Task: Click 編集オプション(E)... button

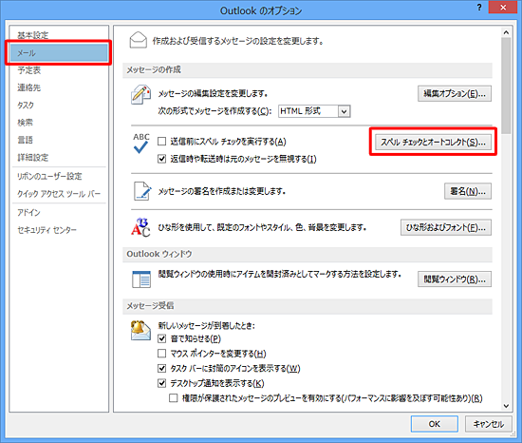Action: tap(455, 94)
